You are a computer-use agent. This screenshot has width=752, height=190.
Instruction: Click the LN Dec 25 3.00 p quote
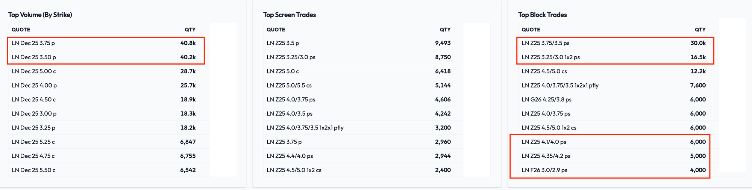tap(34, 113)
